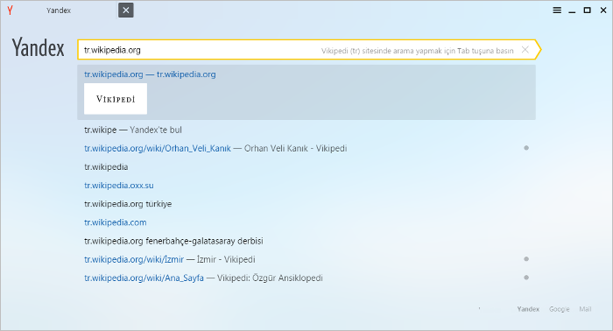Select the tr.wikipedia.oxx.su suggestion
The height and width of the screenshot is (331, 613).
click(119, 186)
